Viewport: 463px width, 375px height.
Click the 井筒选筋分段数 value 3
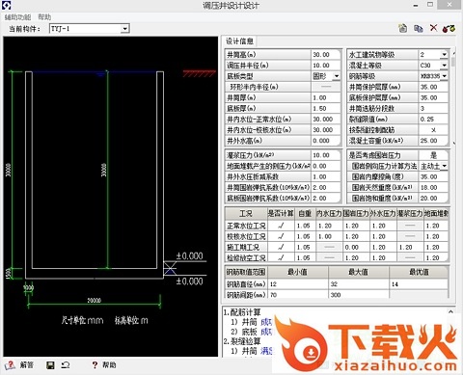[x=433, y=108]
